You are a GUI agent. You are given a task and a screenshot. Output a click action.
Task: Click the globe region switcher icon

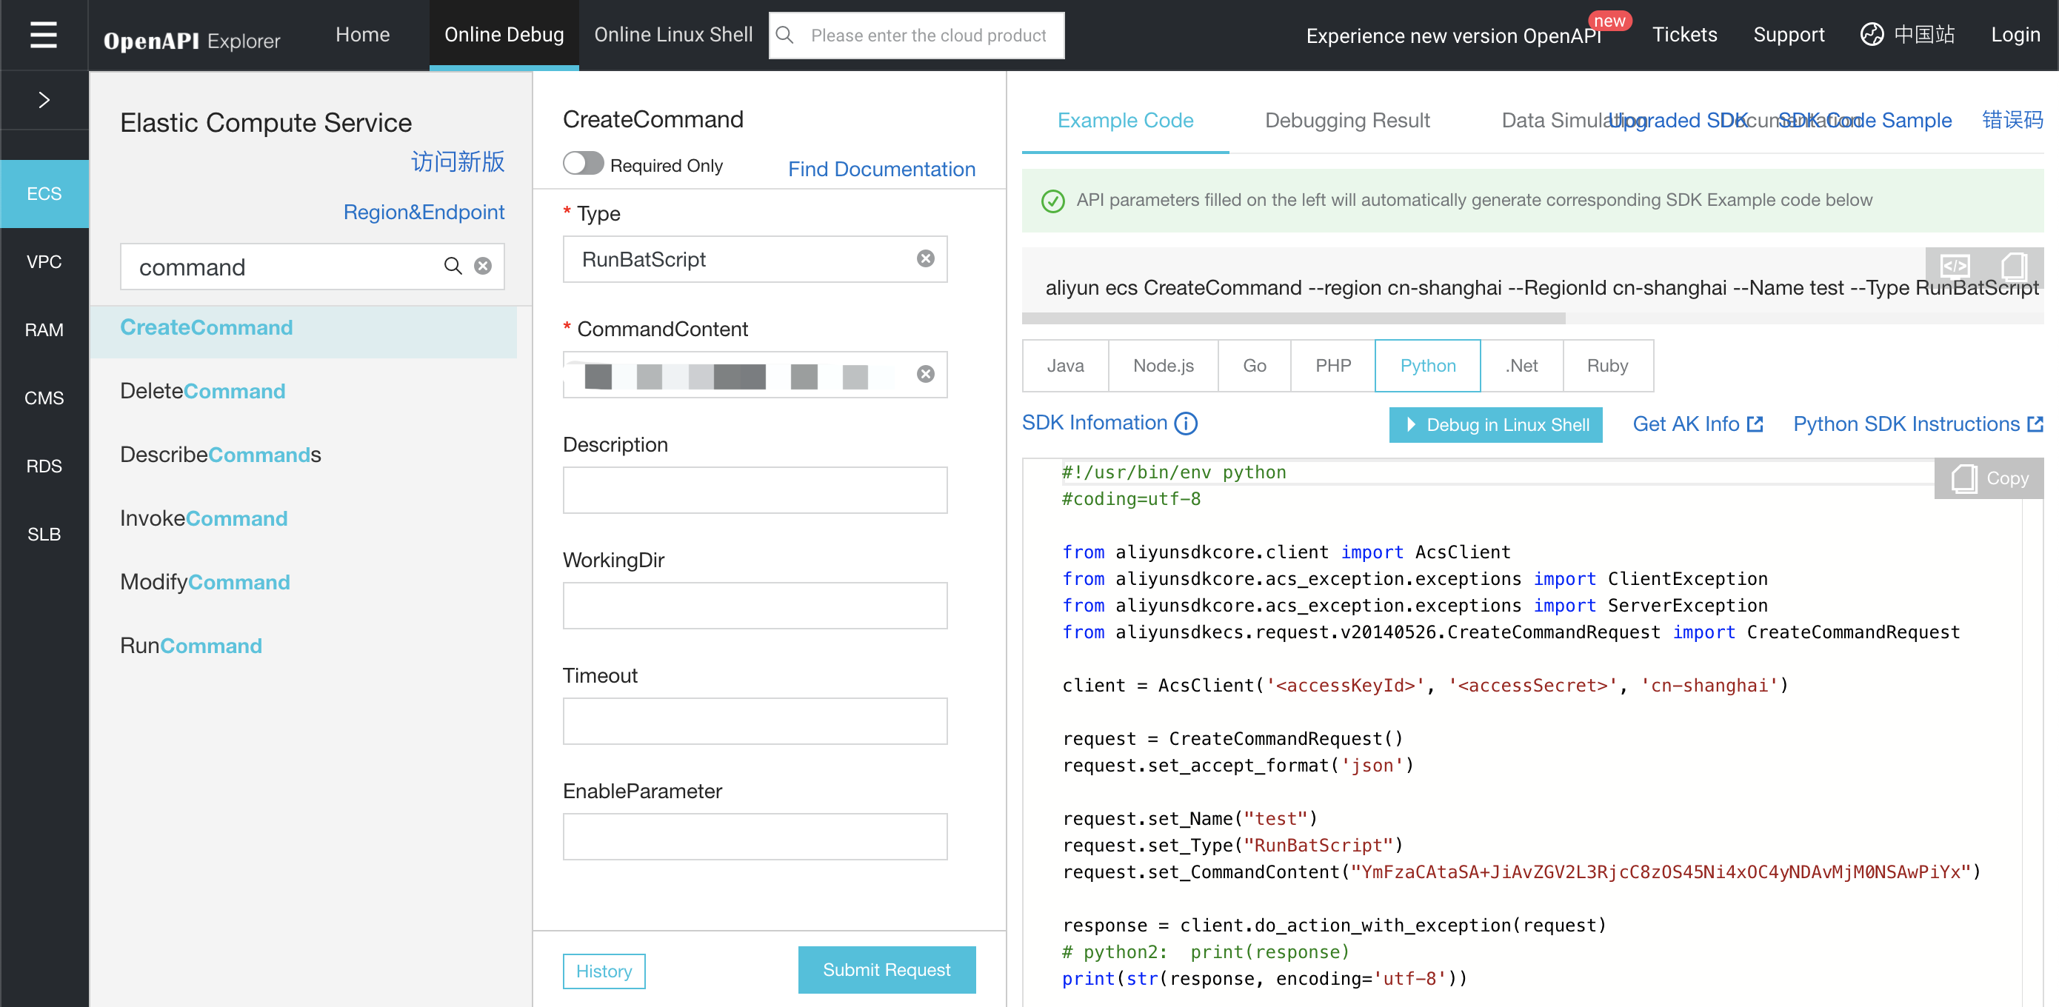pos(1872,34)
